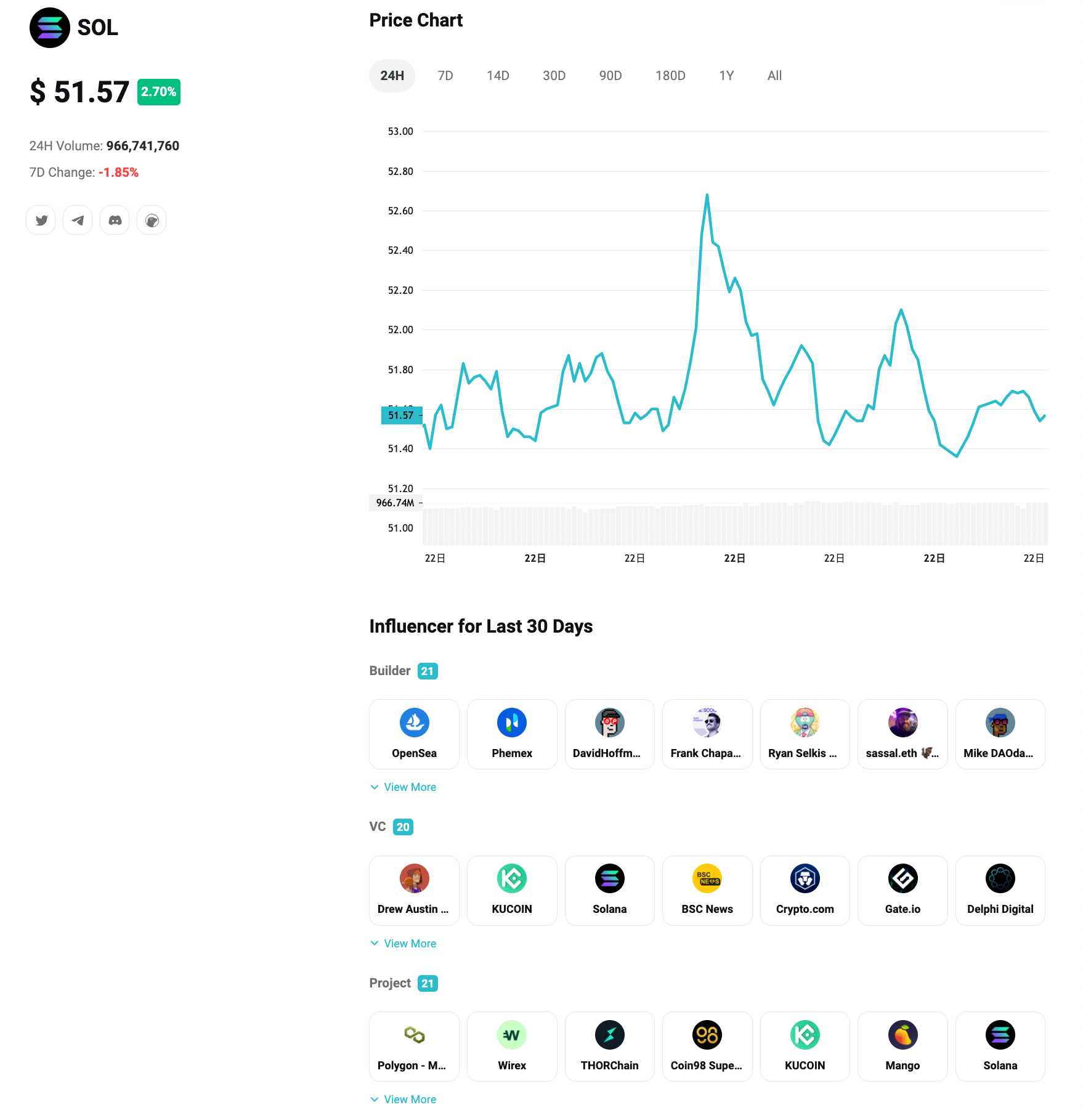Screen dimensions: 1083x1110
Task: Click the Solana logo under VC
Action: [610, 878]
